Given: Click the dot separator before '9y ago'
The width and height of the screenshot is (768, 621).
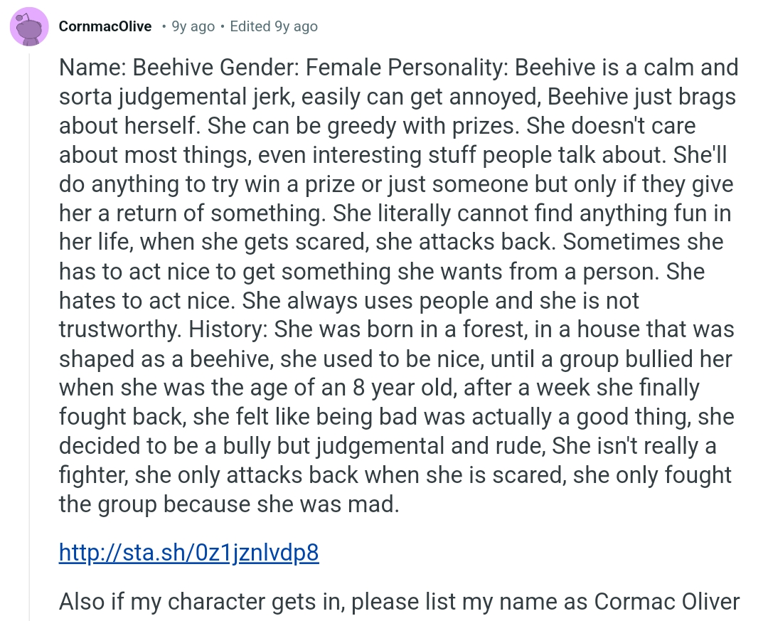Looking at the screenshot, I should pos(164,26).
